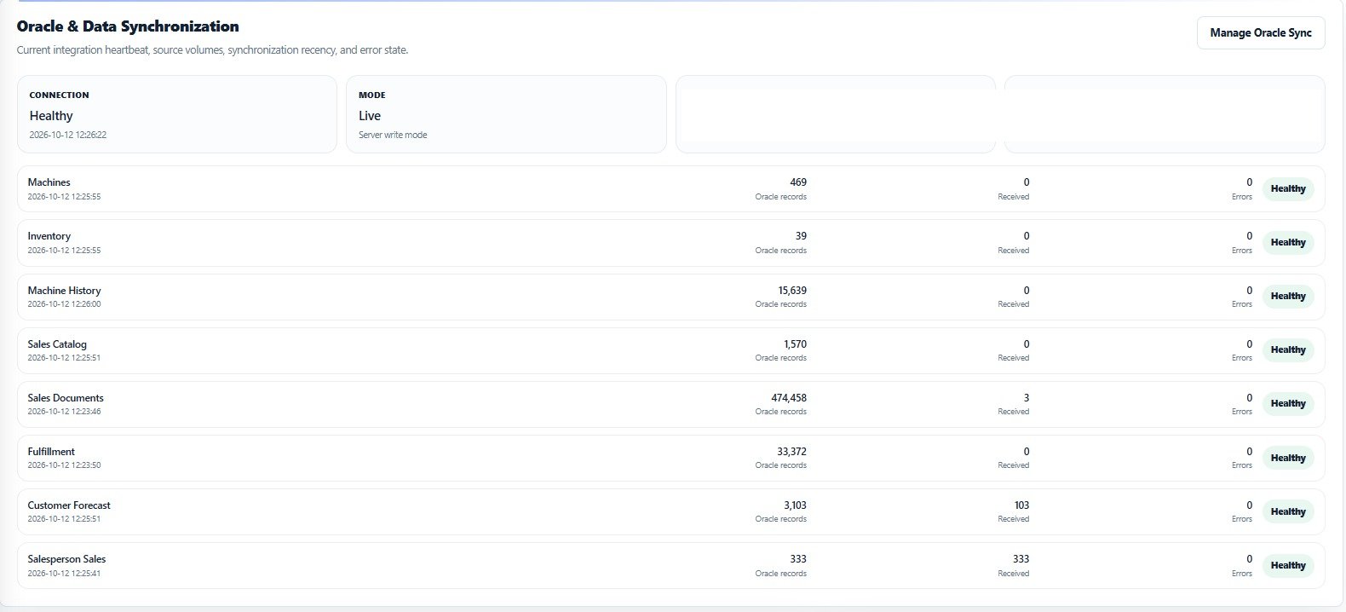Screen dimensions: 1346x612
Task: Click the 3,103 Oracle records value
Action: (795, 505)
